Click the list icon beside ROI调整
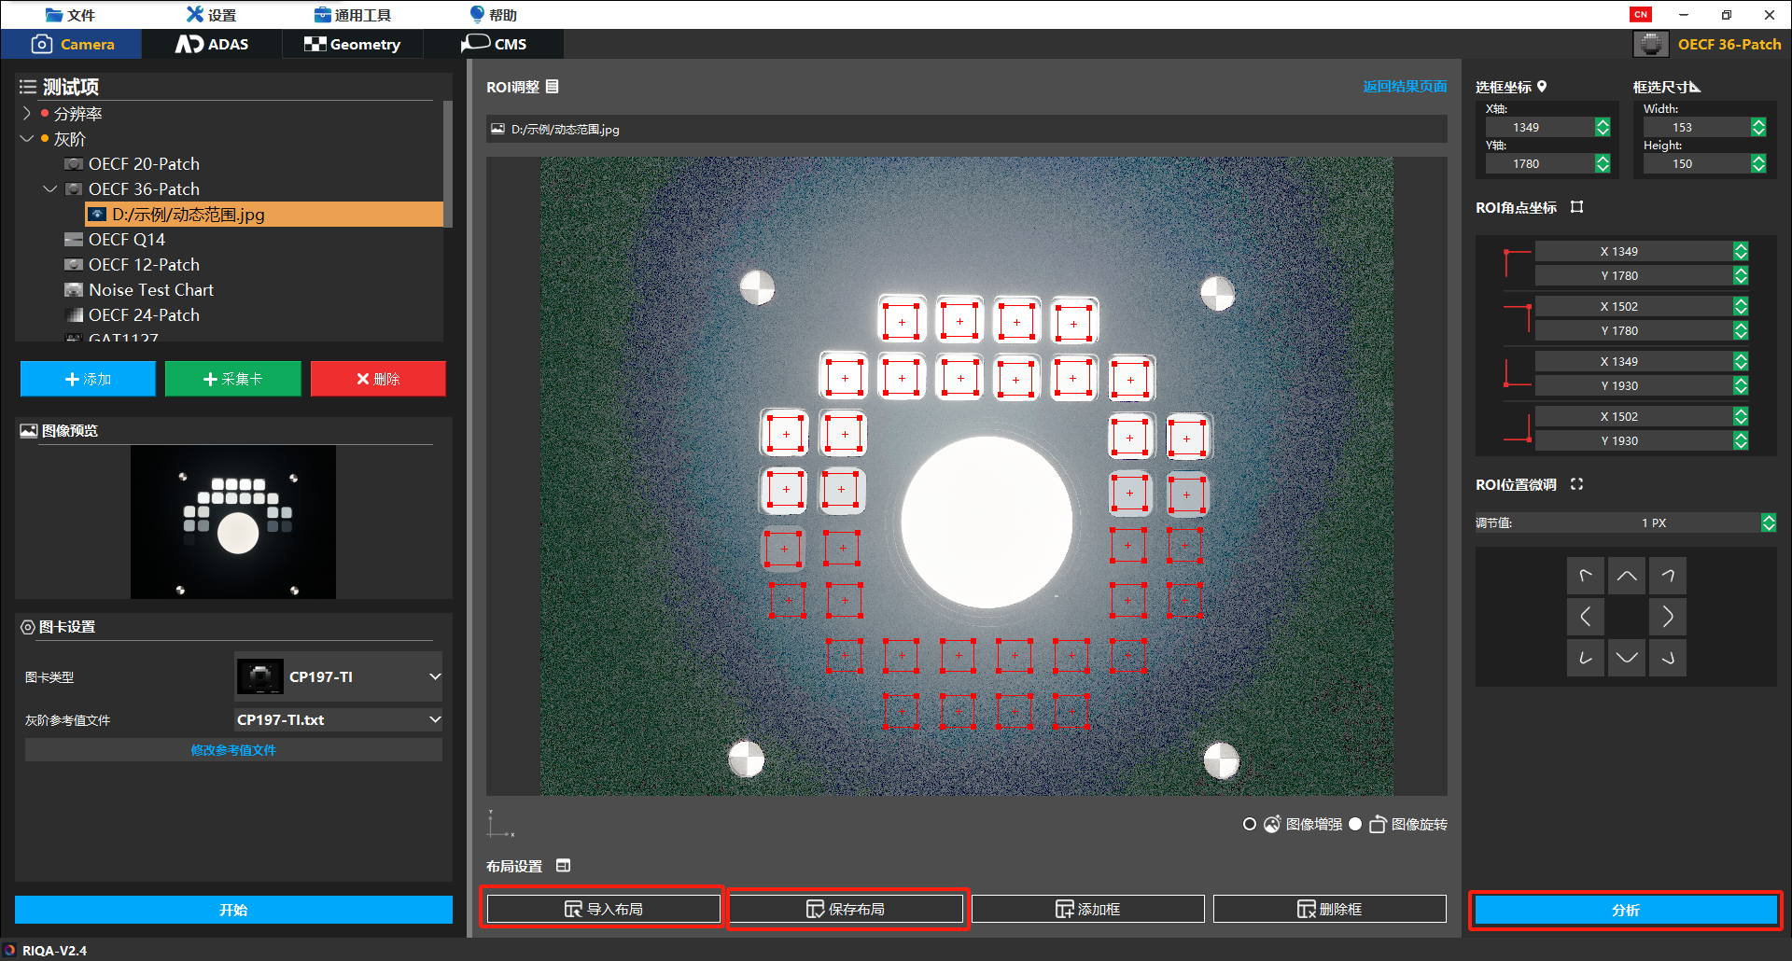The width and height of the screenshot is (1792, 961). tap(553, 87)
